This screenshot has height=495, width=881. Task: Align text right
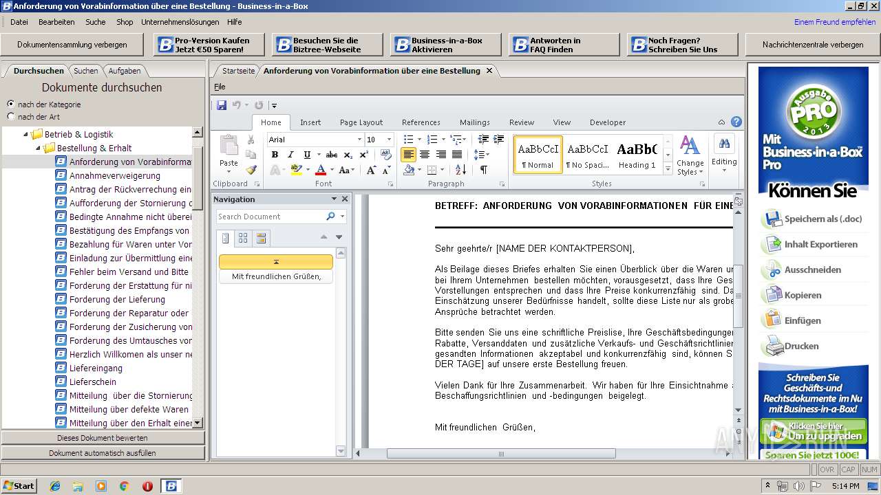(441, 155)
